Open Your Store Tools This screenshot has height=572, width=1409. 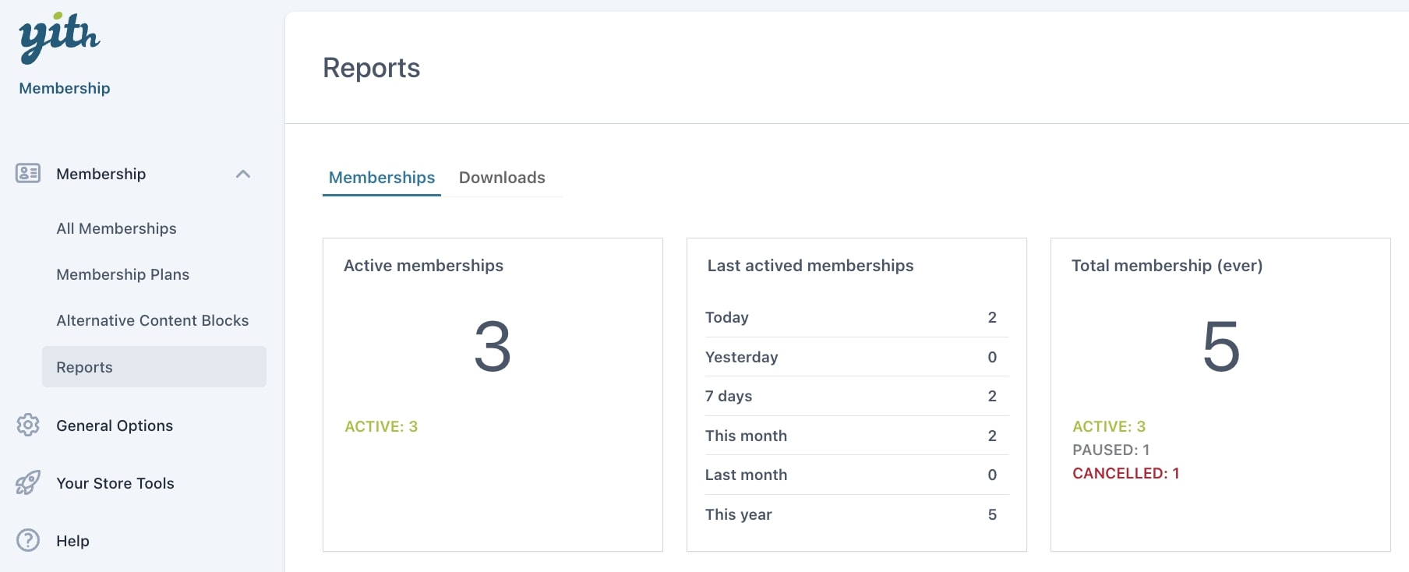click(x=115, y=483)
